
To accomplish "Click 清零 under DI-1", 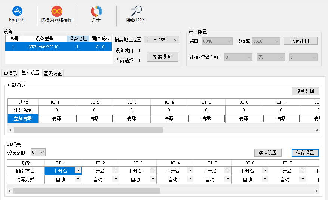I will (57, 119).
